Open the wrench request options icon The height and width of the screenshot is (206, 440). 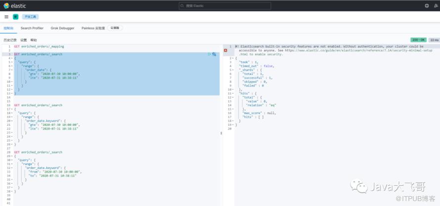(x=214, y=54)
